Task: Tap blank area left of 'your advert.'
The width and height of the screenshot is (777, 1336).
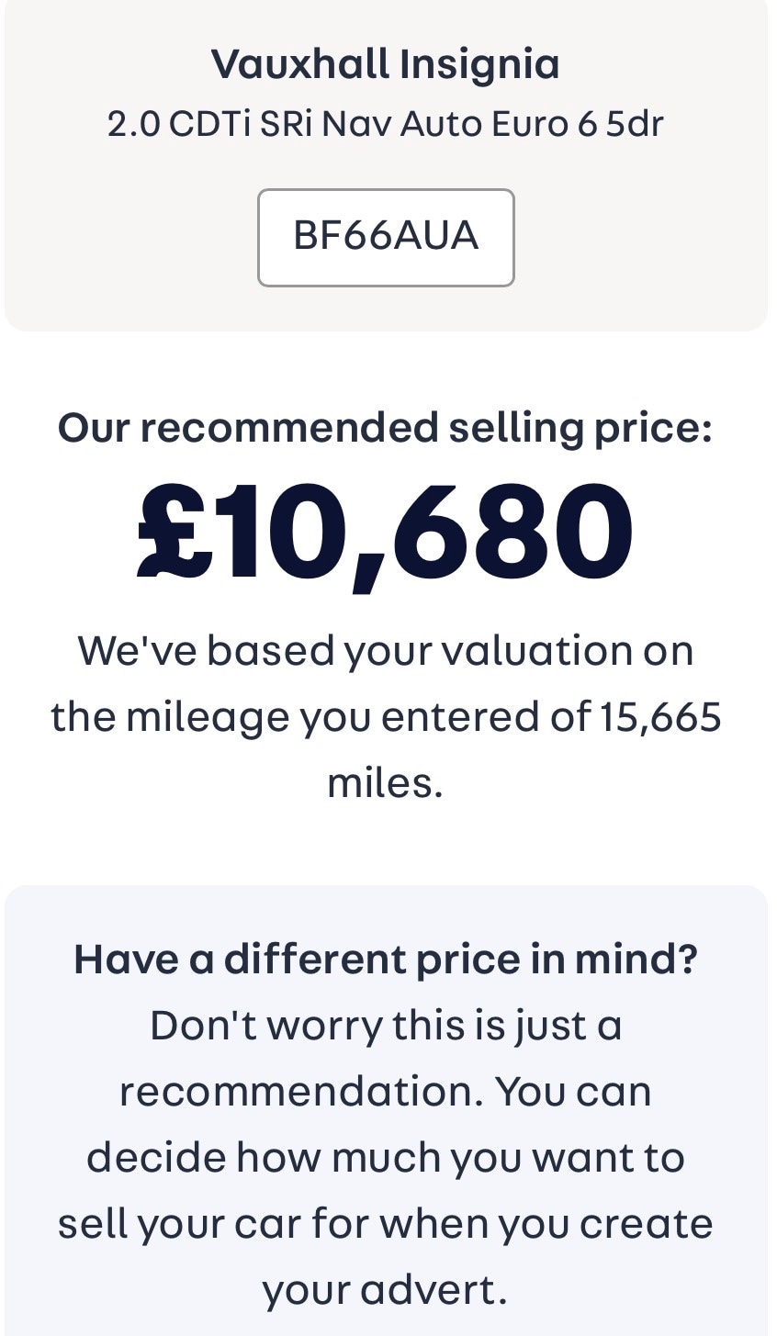Action: (129, 1290)
